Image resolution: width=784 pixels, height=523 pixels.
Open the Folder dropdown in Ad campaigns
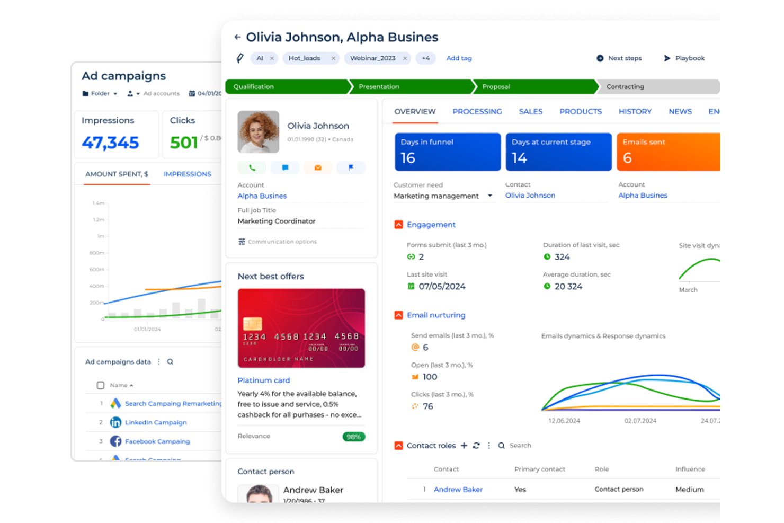coord(100,94)
